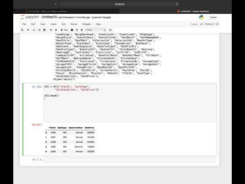Open the cell type dropdown showing Code
Image resolution: width=245 pixels, height=184 pixels.
(95, 30)
